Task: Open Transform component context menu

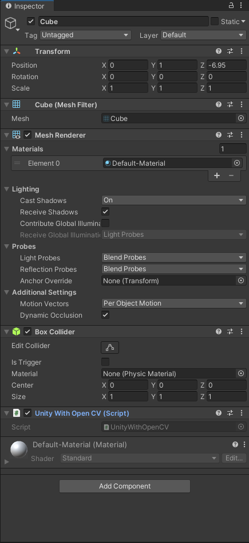Action: (x=242, y=51)
